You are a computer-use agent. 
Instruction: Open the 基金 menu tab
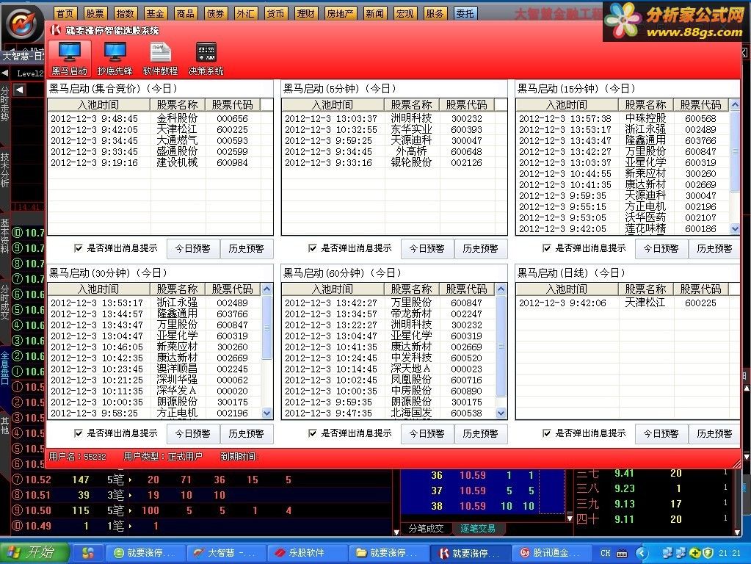pos(155,13)
